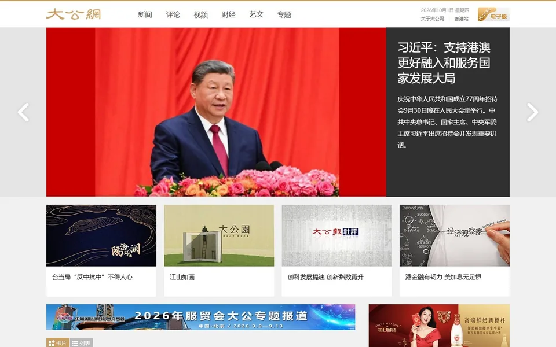Open the 新闻 menu
The height and width of the screenshot is (347, 556).
point(145,14)
